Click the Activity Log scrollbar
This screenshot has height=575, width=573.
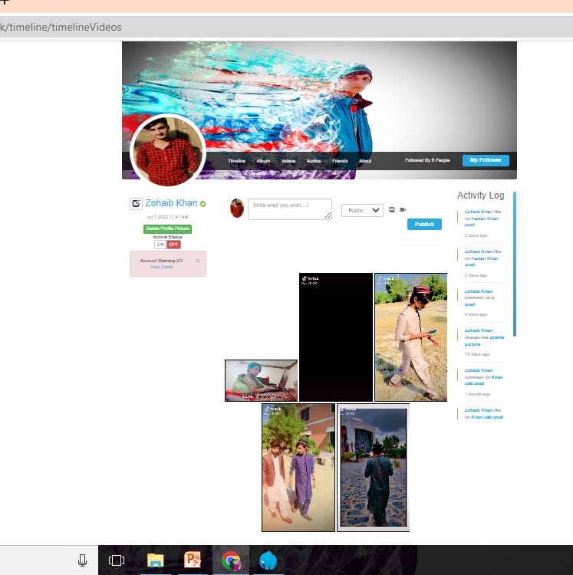coord(515,264)
